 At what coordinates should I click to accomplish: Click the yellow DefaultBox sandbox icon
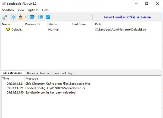click(8, 29)
